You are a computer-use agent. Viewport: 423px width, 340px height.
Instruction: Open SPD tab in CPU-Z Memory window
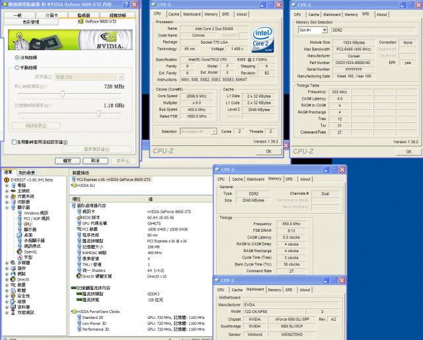pyautogui.click(x=289, y=179)
